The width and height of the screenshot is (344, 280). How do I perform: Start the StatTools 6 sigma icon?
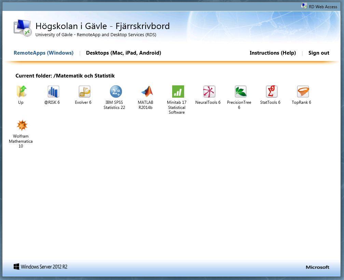[x=272, y=92]
